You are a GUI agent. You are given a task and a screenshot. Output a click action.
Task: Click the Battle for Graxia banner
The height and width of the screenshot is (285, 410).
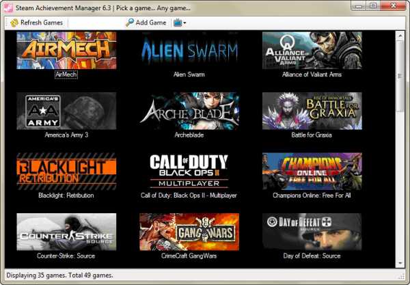pyautogui.click(x=312, y=111)
